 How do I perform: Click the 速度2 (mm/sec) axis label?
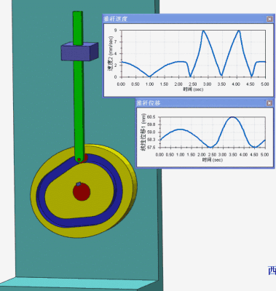[111, 54]
